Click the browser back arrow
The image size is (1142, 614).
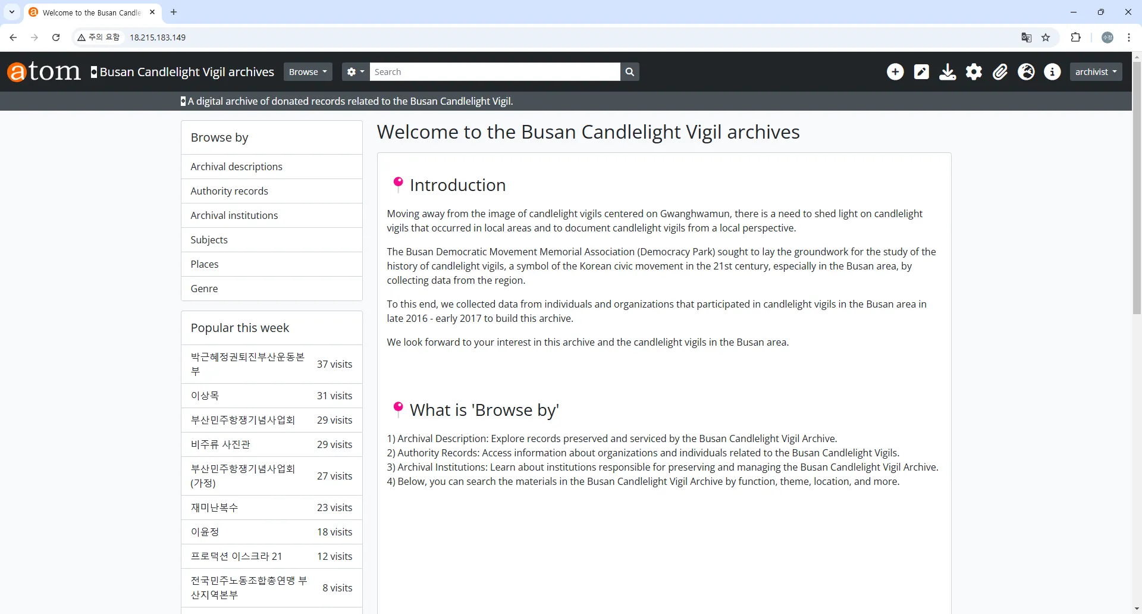(13, 37)
